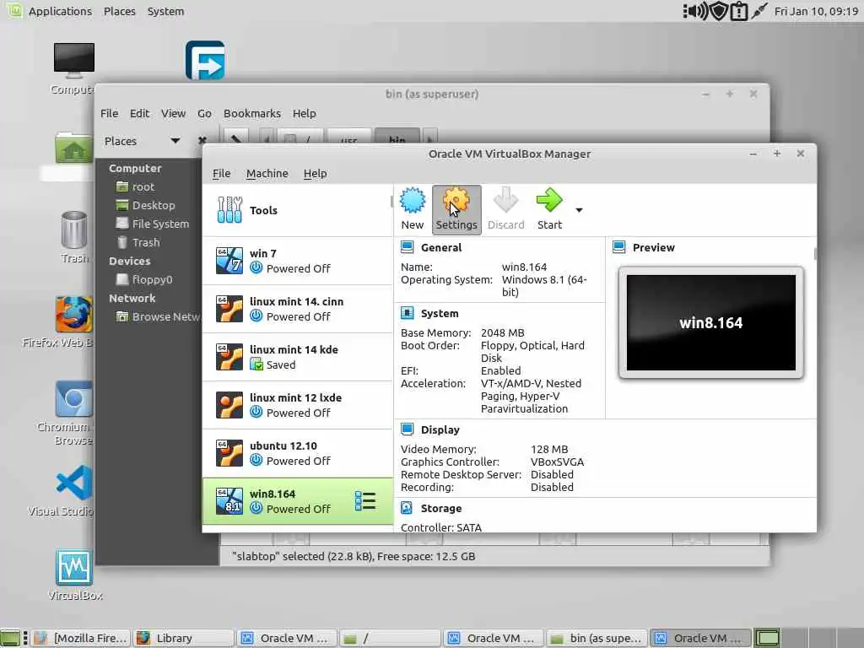Open Settings for the selected VM
Screen dimensions: 864x648
click(456, 209)
